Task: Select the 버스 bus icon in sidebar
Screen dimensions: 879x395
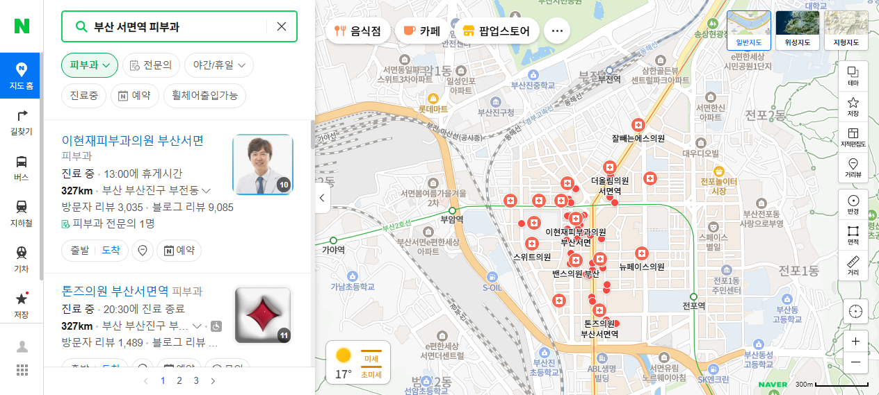Action: [22, 168]
